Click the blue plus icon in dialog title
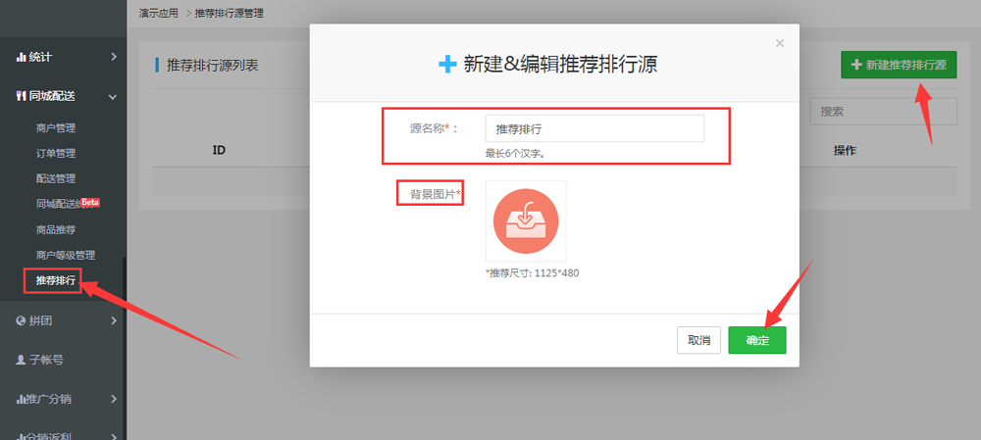The height and width of the screenshot is (440, 981). [x=447, y=65]
